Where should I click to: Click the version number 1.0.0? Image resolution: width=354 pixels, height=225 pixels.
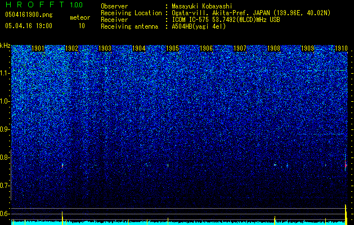[x=76, y=5]
